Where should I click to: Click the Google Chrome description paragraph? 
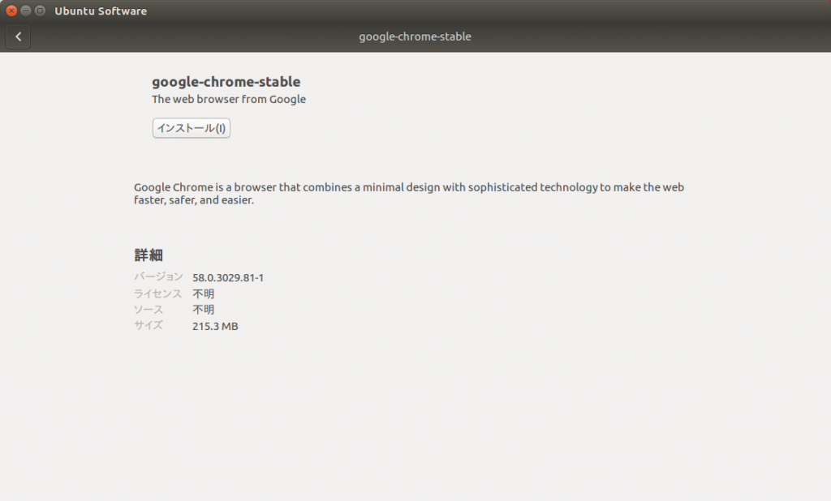point(409,193)
